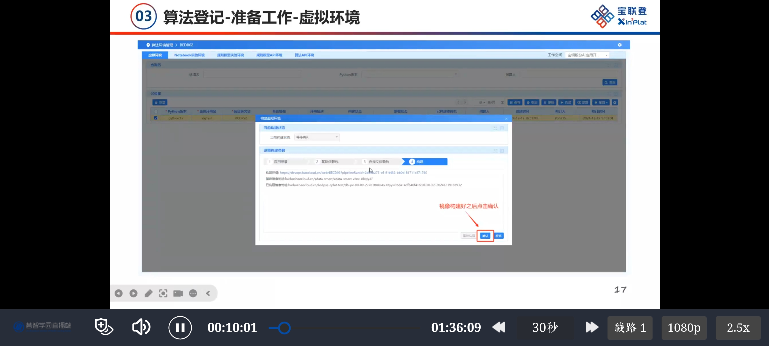Pause the video playback

click(x=180, y=328)
